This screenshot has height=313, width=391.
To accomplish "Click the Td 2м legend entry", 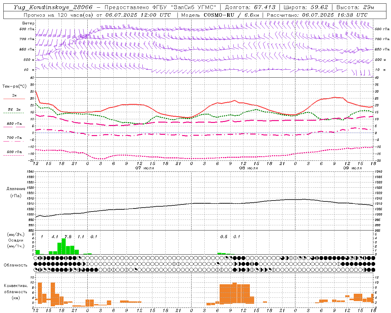I will 14,109.
